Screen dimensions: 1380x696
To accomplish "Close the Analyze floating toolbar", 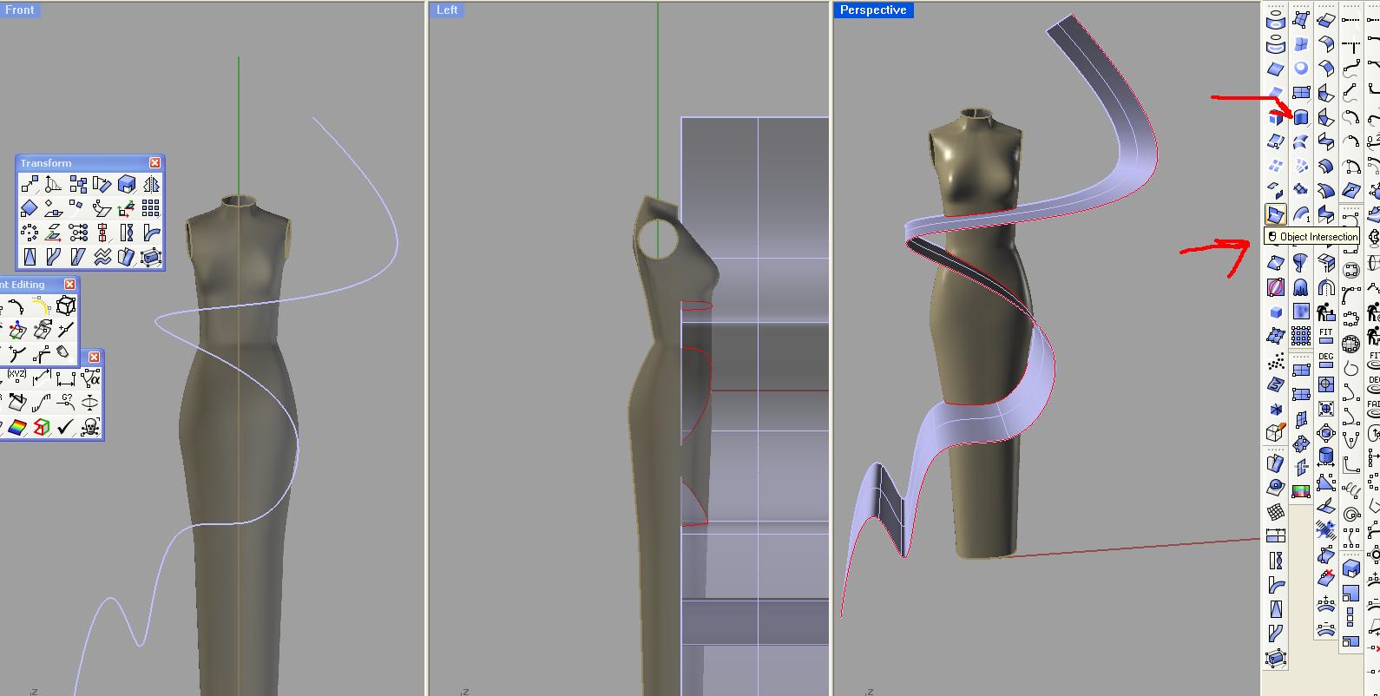I will 94,357.
